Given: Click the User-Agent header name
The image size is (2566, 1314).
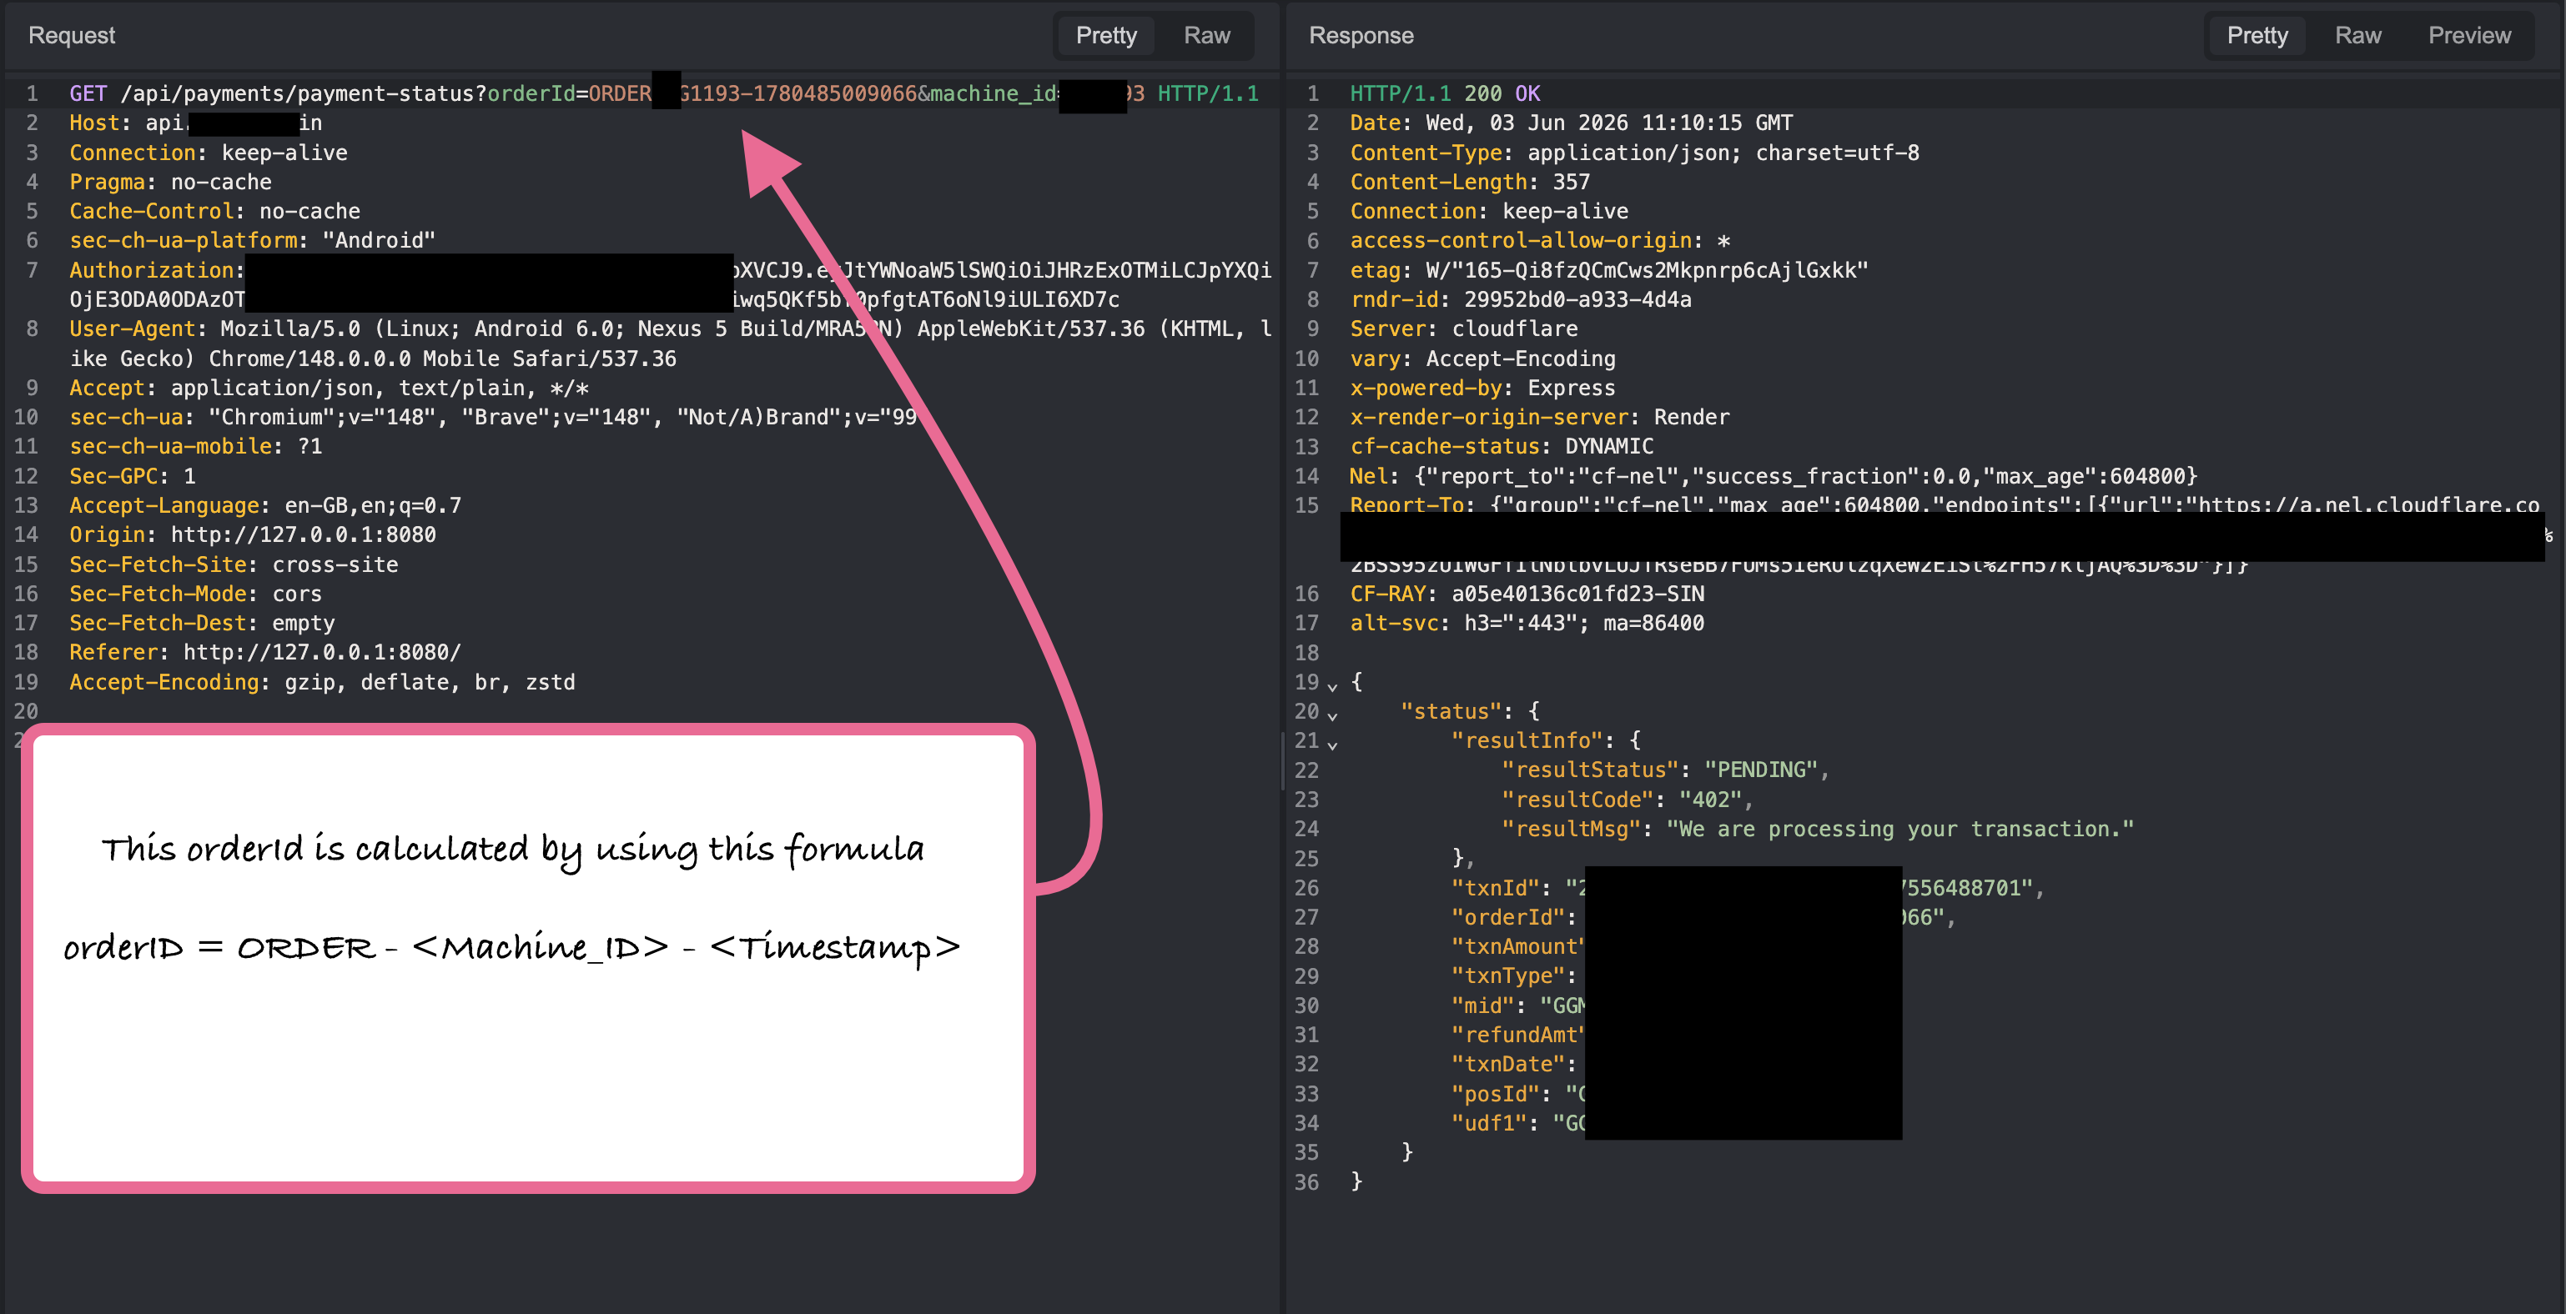Looking at the screenshot, I should [133, 329].
